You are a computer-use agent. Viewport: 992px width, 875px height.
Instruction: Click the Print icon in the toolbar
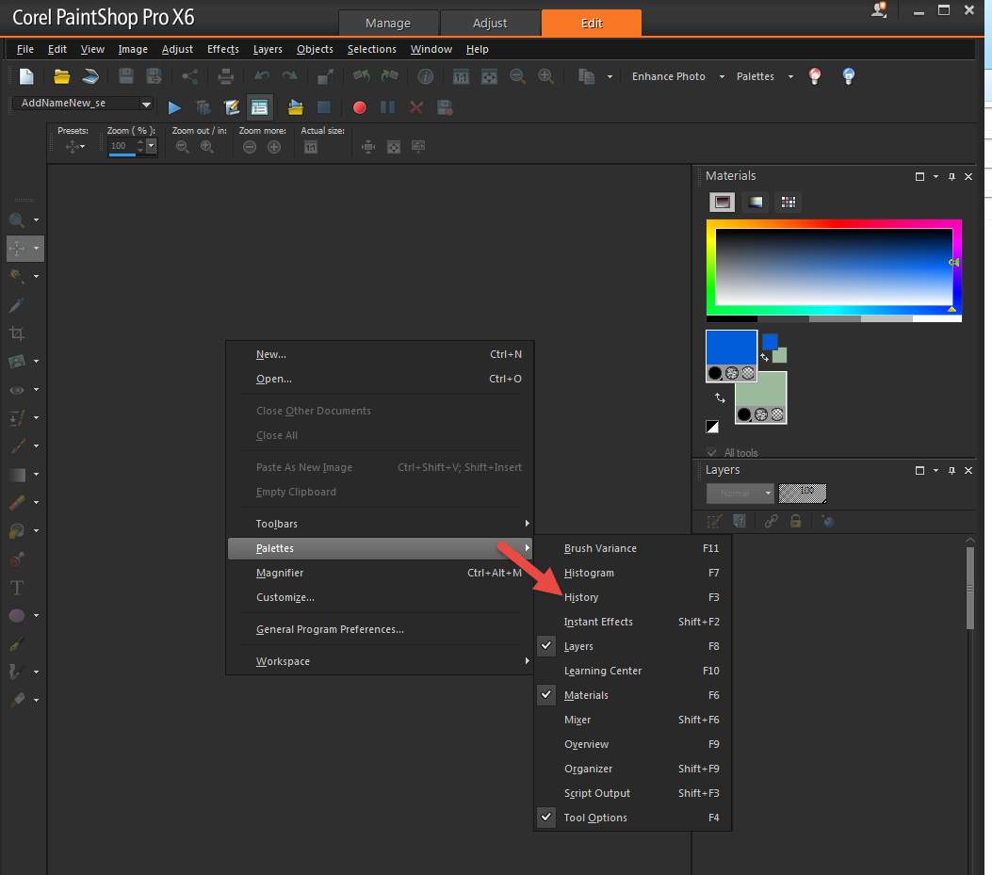(x=226, y=76)
